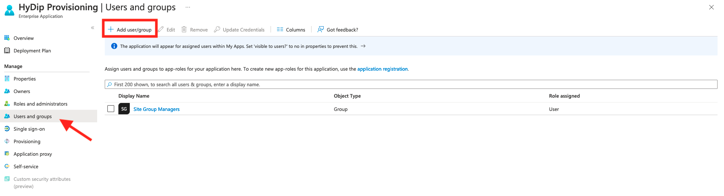Click the Roles and administrators icon
724x196 pixels.
point(7,104)
